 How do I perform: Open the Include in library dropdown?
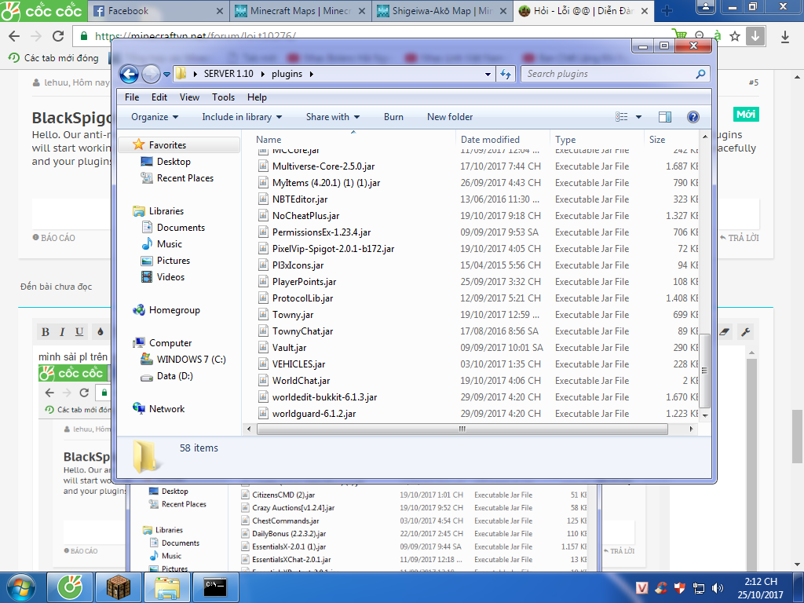pyautogui.click(x=242, y=117)
